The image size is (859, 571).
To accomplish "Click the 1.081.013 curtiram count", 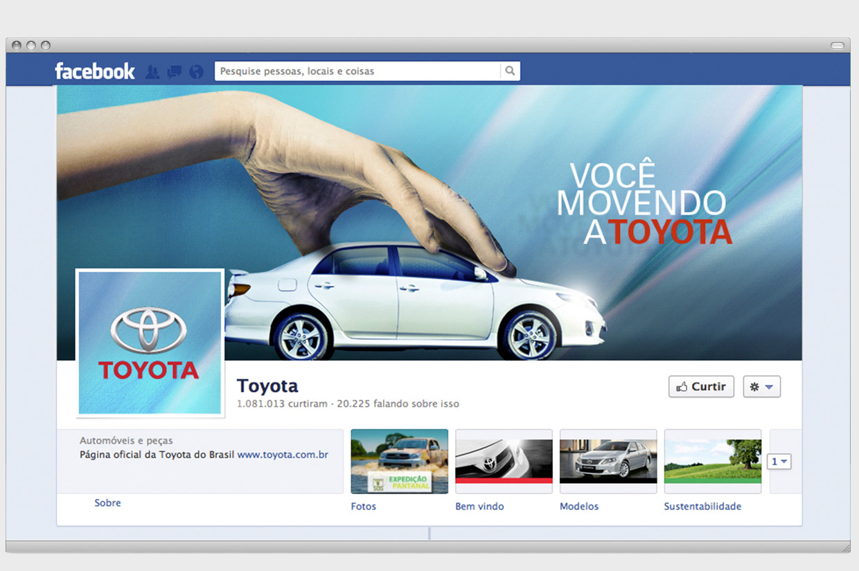I will pyautogui.click(x=282, y=404).
